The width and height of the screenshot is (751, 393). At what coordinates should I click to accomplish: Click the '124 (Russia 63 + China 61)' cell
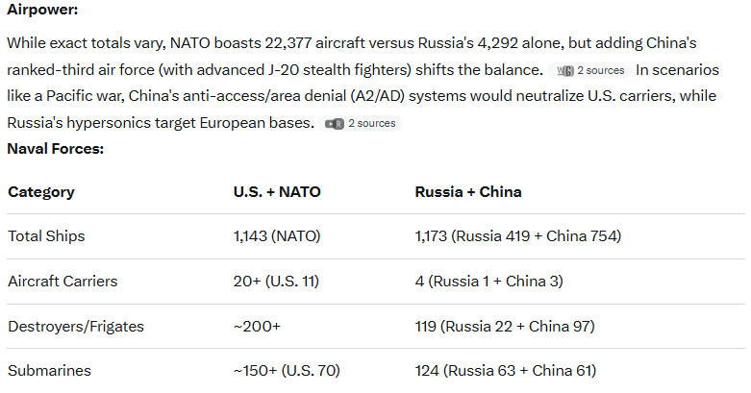(x=506, y=371)
